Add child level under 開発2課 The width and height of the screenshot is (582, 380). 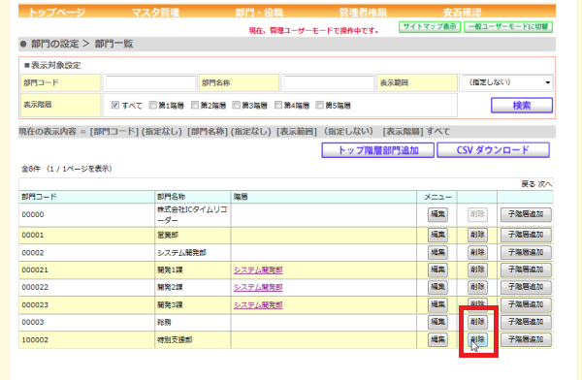(x=526, y=287)
